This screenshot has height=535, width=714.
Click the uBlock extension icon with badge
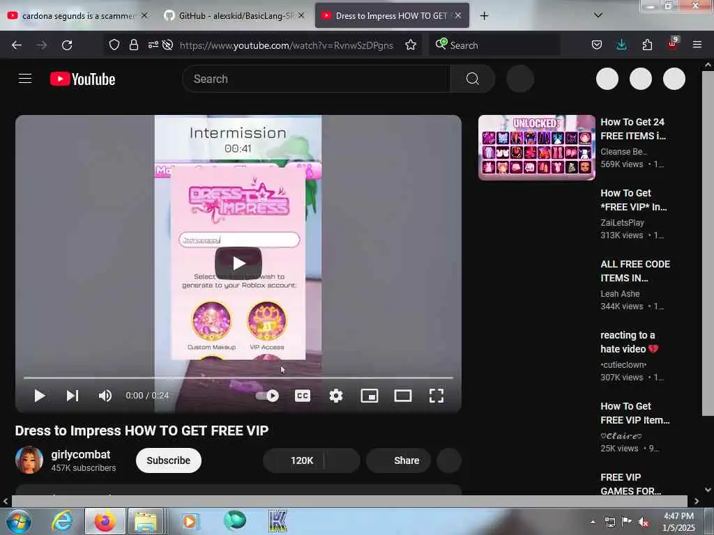pyautogui.click(x=673, y=44)
